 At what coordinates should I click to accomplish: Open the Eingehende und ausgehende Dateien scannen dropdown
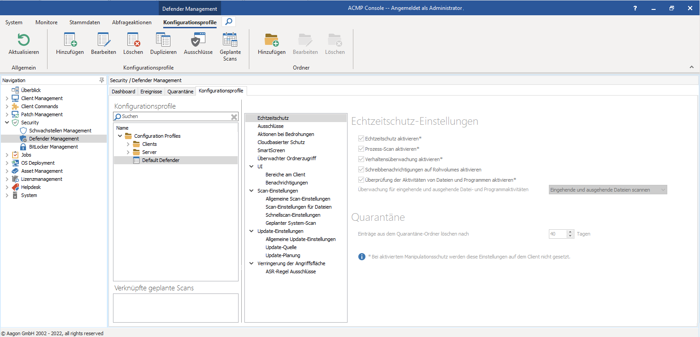click(x=663, y=189)
